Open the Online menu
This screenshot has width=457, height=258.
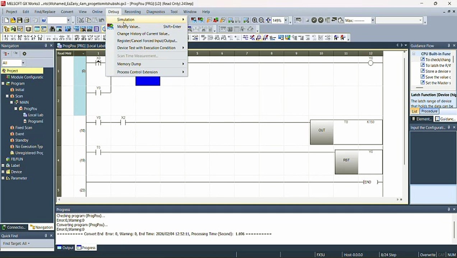pyautogui.click(x=97, y=11)
